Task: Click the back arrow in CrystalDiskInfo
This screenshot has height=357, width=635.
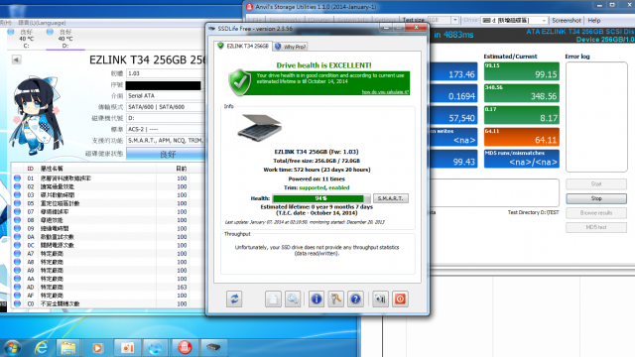Action: pyautogui.click(x=16, y=59)
